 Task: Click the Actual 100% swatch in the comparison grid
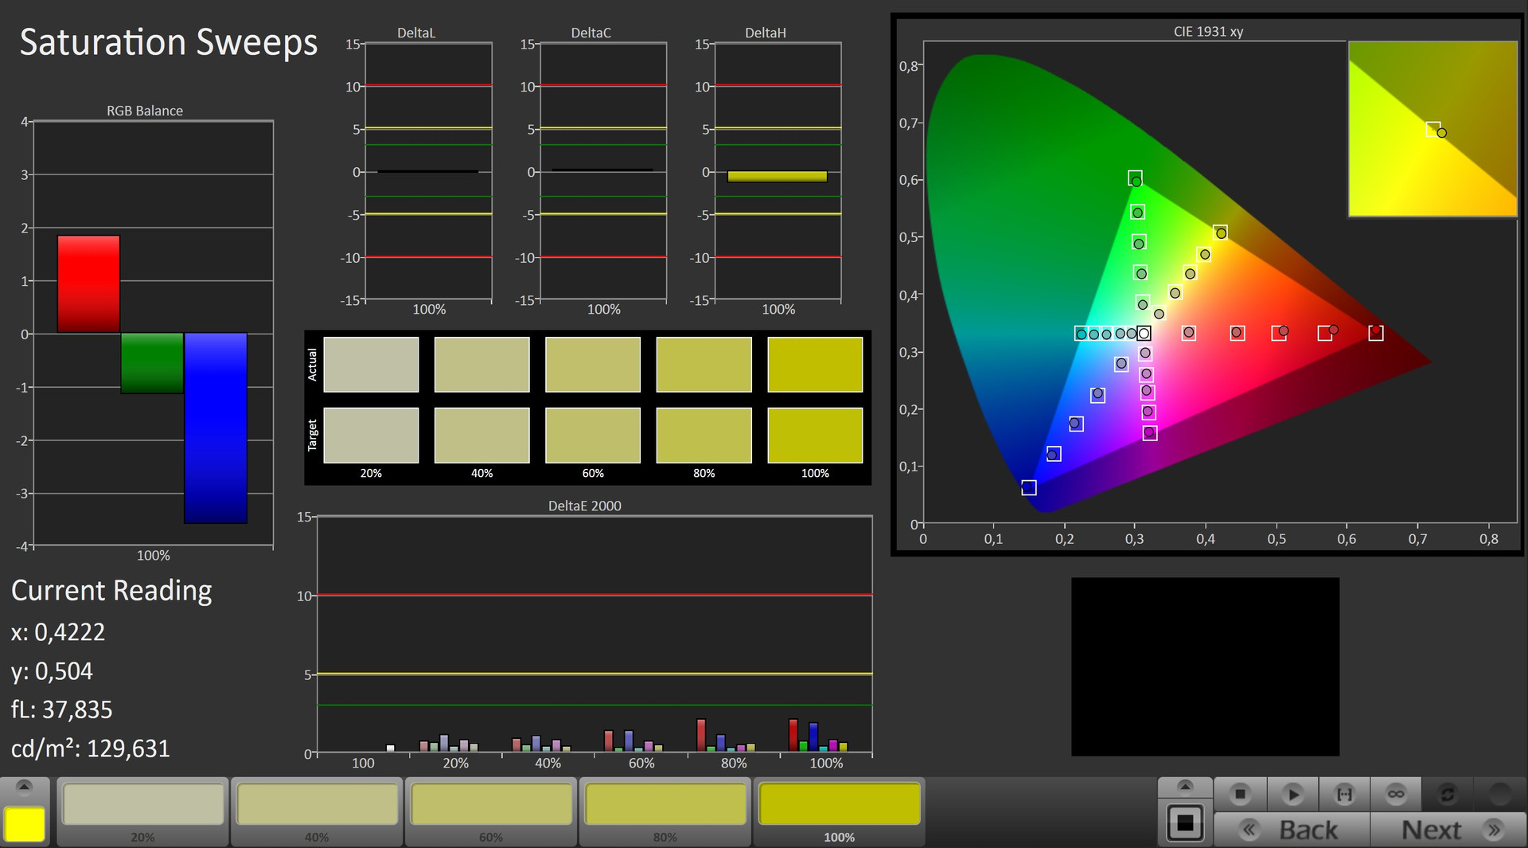(815, 365)
